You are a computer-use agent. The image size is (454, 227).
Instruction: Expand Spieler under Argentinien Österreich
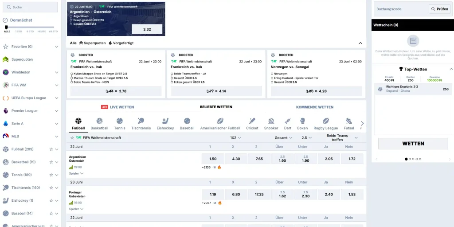click(x=76, y=173)
